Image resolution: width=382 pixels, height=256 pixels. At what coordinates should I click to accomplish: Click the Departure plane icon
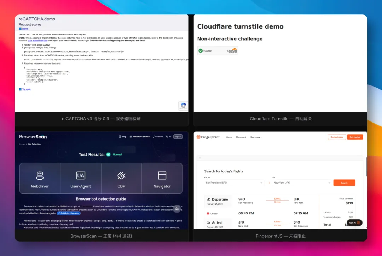[209, 199]
